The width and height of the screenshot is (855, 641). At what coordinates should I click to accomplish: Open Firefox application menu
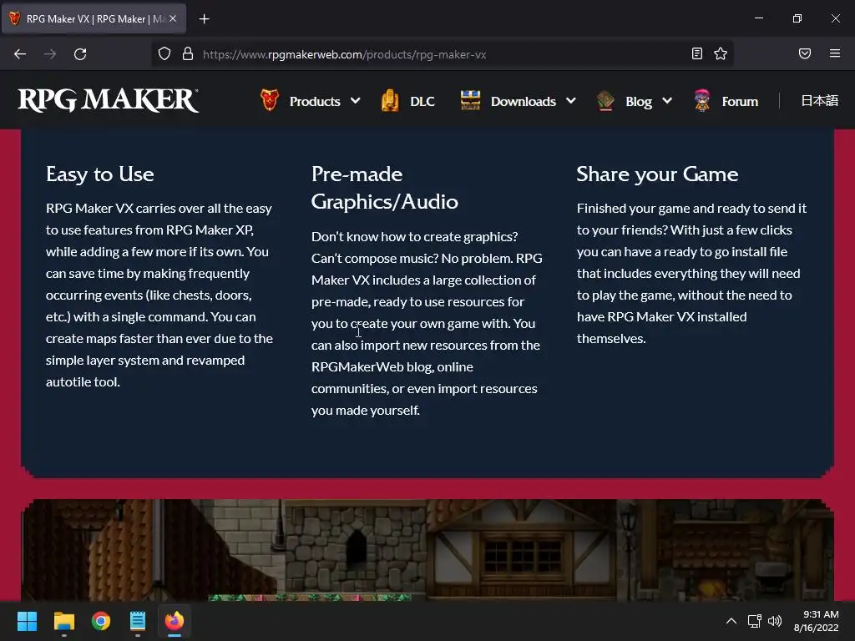point(835,53)
